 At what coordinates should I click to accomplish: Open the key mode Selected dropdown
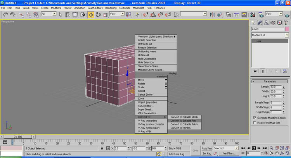point(225,148)
